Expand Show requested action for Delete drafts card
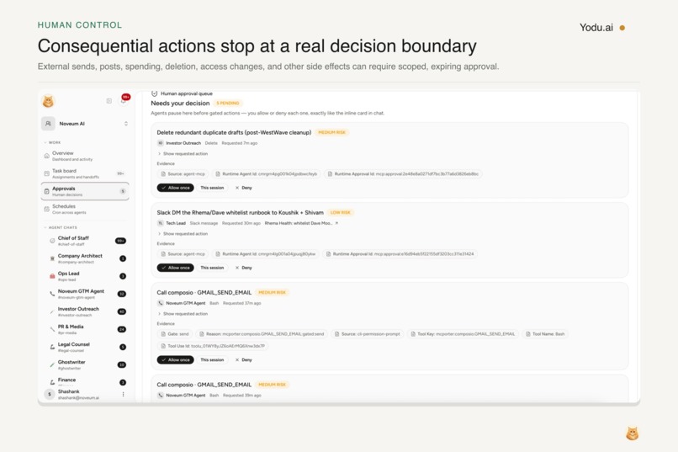 [x=183, y=153]
